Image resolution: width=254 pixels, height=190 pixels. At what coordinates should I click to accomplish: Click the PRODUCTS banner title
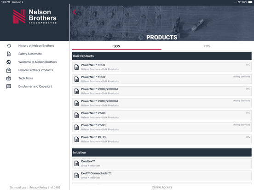tap(162, 37)
